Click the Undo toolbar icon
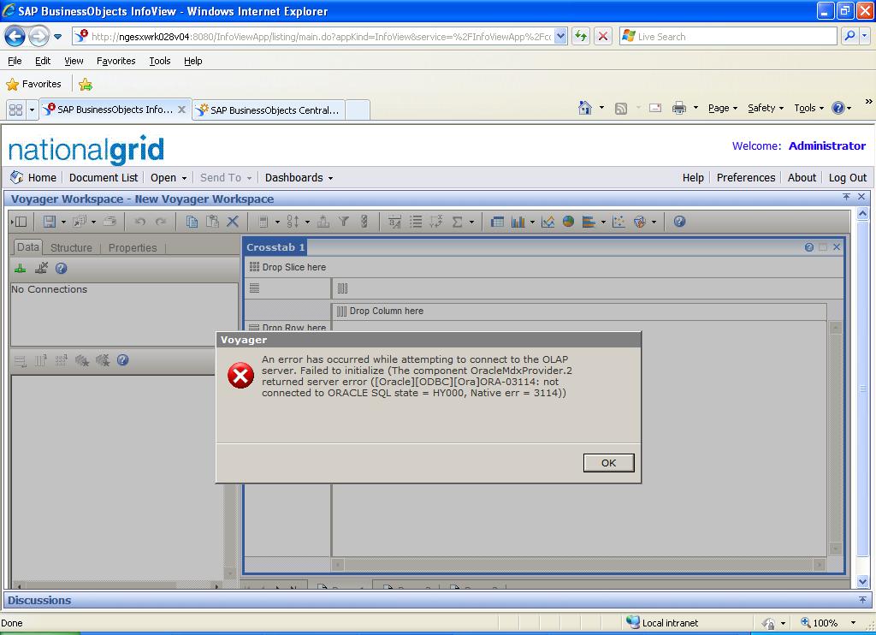The image size is (876, 635). (x=140, y=222)
